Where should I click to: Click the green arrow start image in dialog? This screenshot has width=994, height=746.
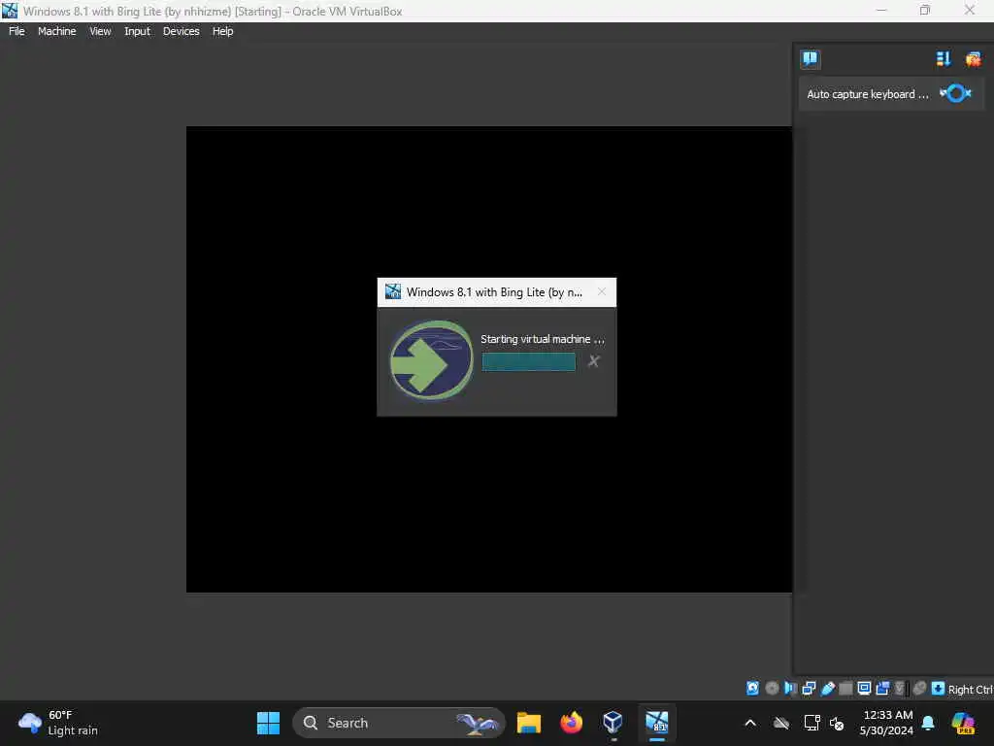point(431,360)
